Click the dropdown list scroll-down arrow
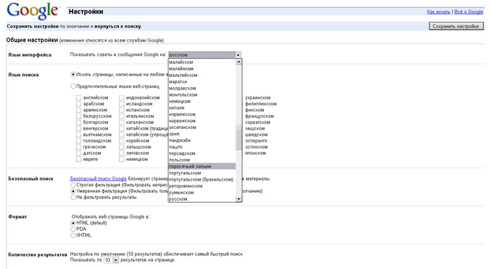This screenshot has height=269, width=491. tap(239, 199)
